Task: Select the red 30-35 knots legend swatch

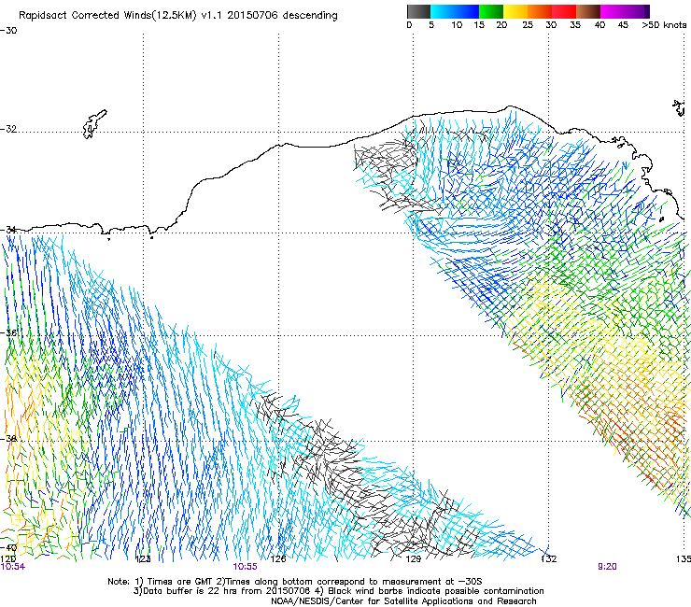Action: coord(564,11)
